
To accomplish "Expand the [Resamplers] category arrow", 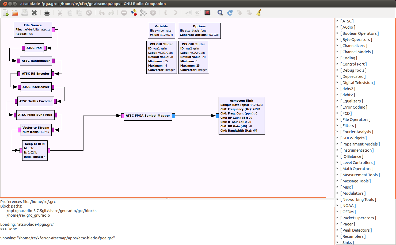I will [337, 236].
